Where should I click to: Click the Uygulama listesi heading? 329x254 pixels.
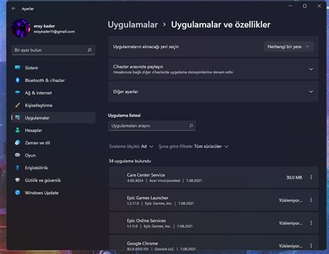pyautogui.click(x=124, y=115)
